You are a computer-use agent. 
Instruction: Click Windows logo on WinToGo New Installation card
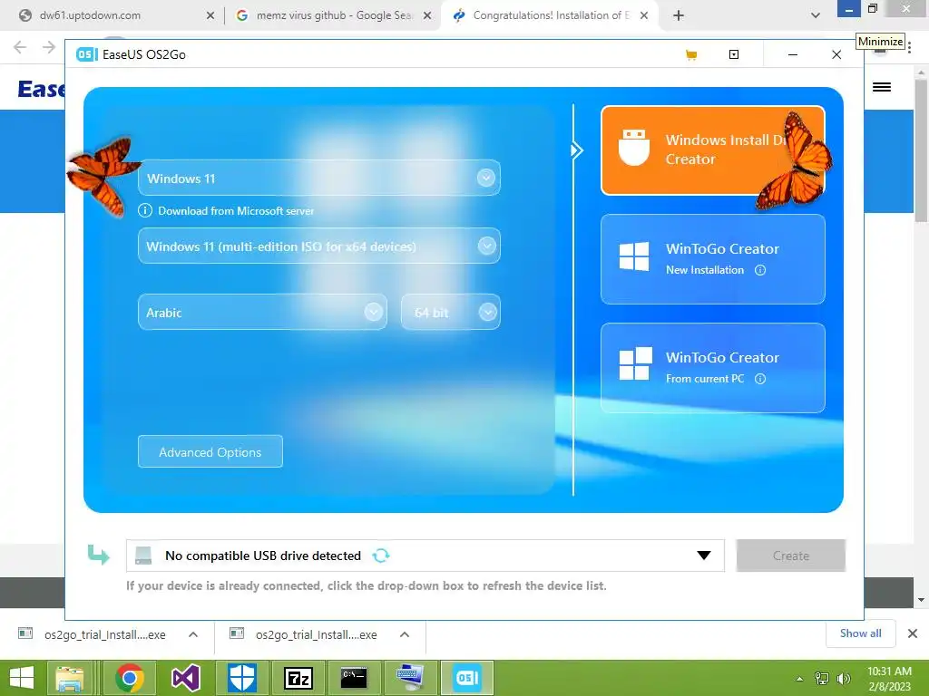[634, 256]
